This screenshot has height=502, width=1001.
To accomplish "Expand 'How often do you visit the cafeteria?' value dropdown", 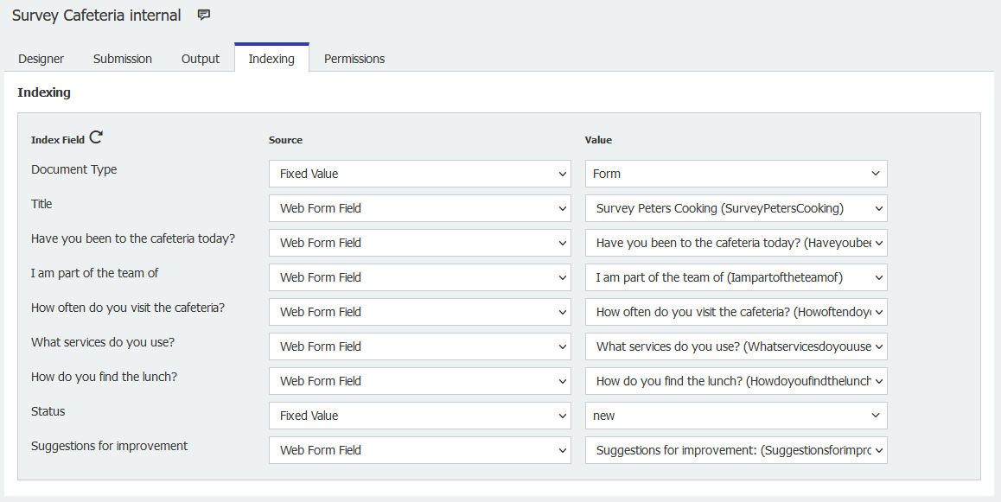I will pyautogui.click(x=736, y=311).
